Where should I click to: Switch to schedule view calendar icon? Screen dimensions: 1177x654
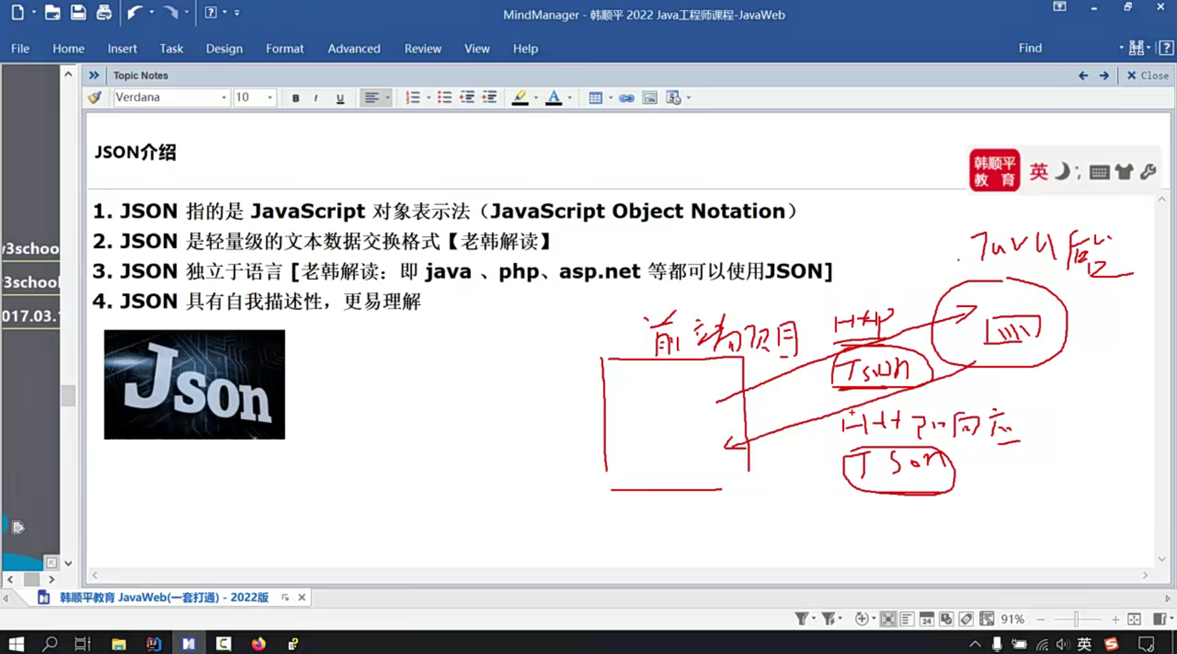coord(927,619)
